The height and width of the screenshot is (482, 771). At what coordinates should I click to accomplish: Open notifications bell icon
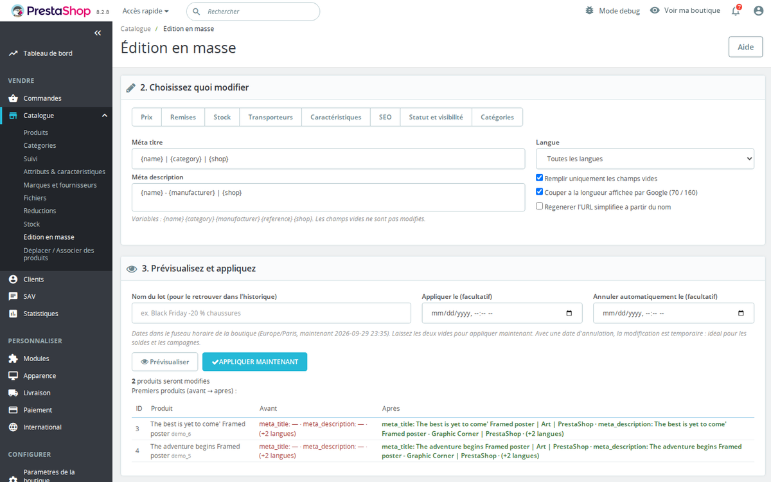point(736,11)
